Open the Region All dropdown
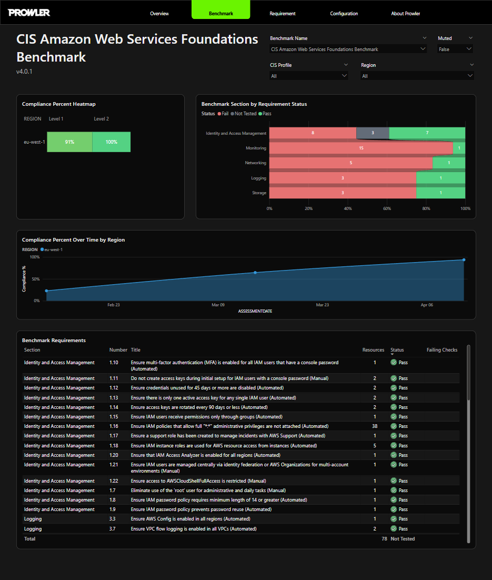Image resolution: width=492 pixels, height=580 pixels. point(417,76)
